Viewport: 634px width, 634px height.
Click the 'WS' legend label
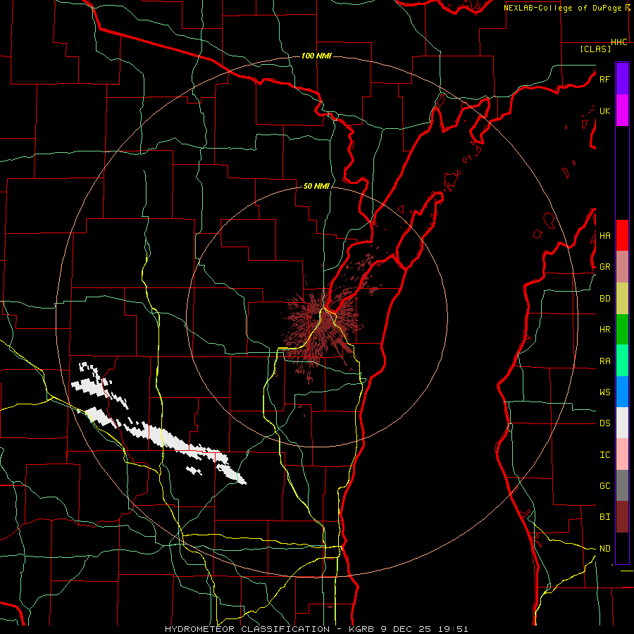click(605, 392)
